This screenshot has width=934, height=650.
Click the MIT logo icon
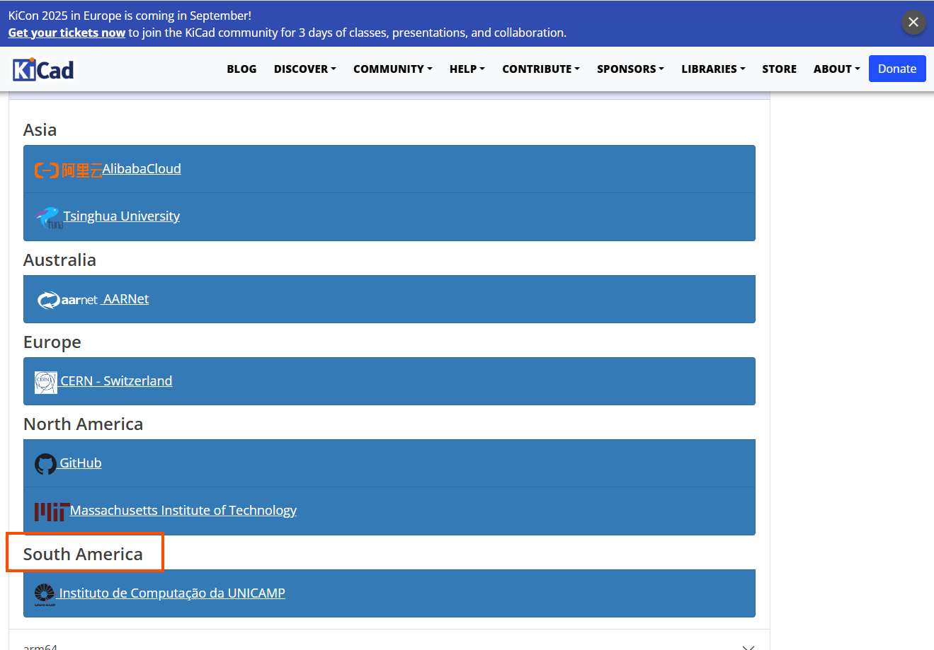[52, 511]
